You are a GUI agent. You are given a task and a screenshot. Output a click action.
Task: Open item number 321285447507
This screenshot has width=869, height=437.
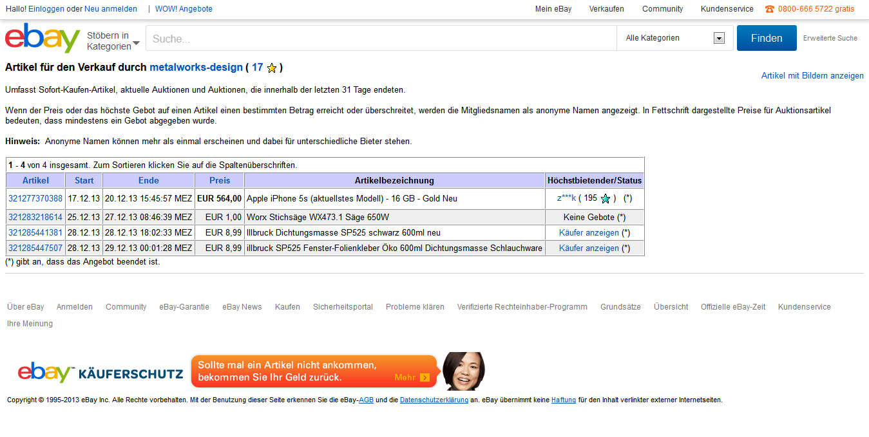click(35, 248)
